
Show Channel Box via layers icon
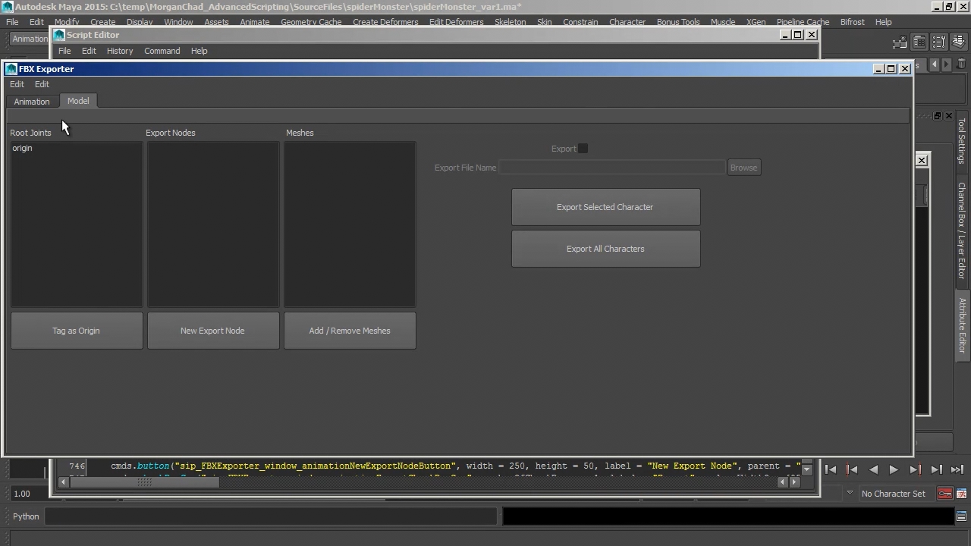(958, 42)
